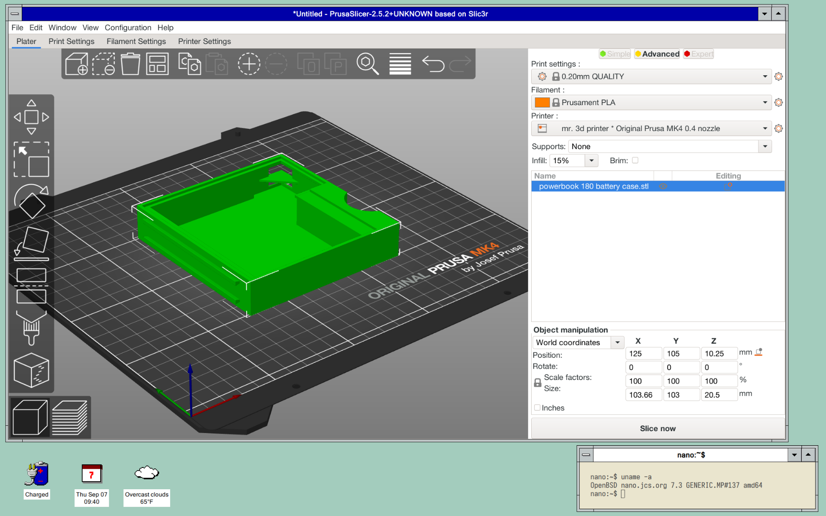Open the Window menu
This screenshot has height=516, width=826.
point(63,28)
